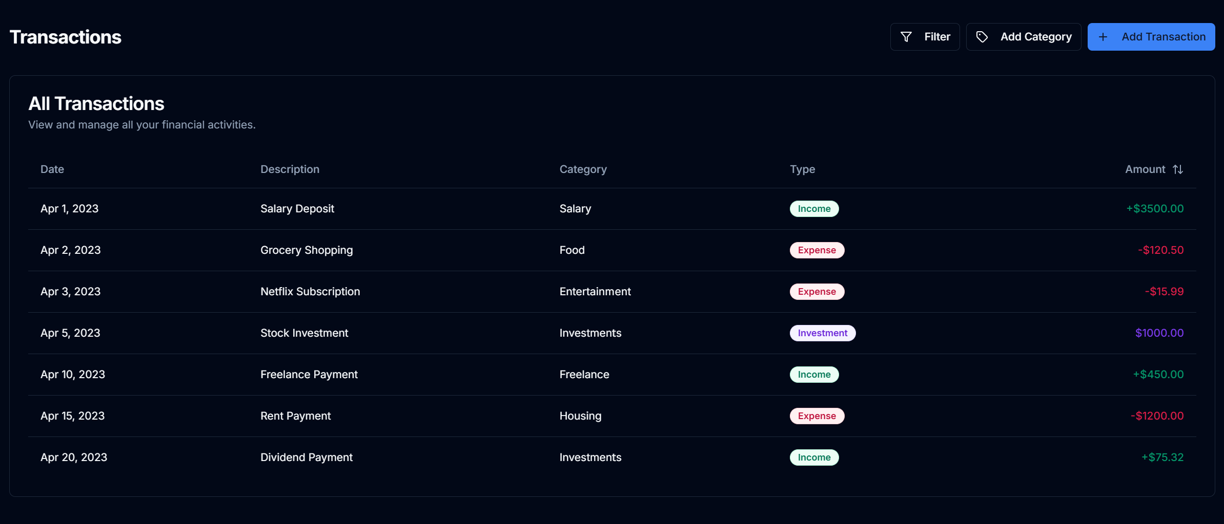Click the Income badge on Salary Deposit

point(814,209)
